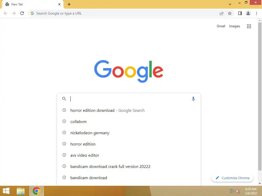The height and width of the screenshot is (196, 262).
Task: Click clock icon beside bandicam download
Action: coord(64,178)
